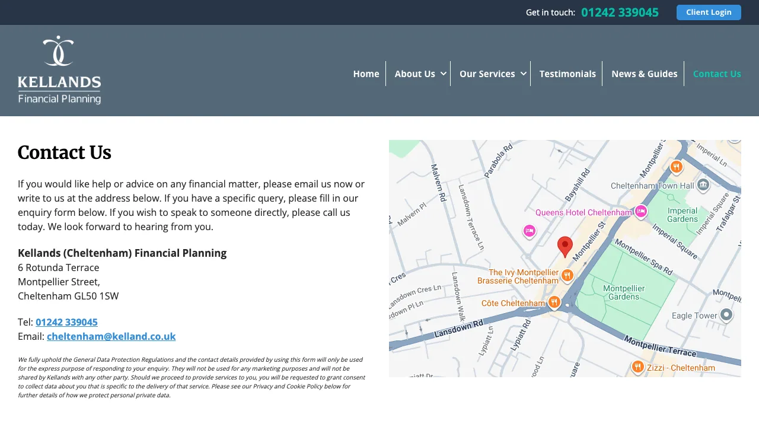Open the News & Guides section
This screenshot has height=427, width=759.
[x=645, y=74]
